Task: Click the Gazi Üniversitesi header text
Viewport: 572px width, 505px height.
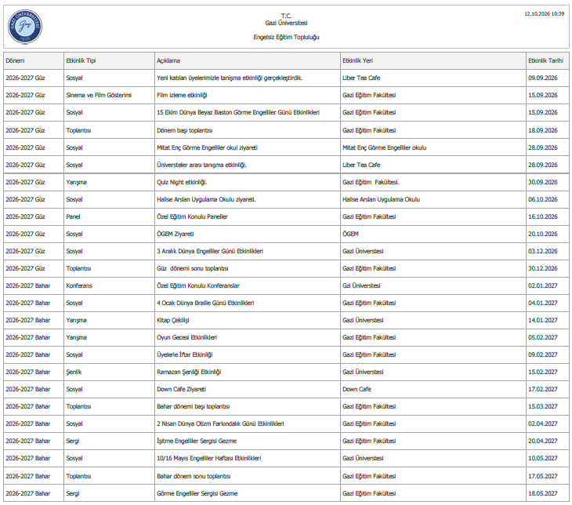Action: coord(286,23)
